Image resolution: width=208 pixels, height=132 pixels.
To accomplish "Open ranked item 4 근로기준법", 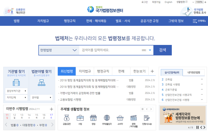I will click(171, 90).
